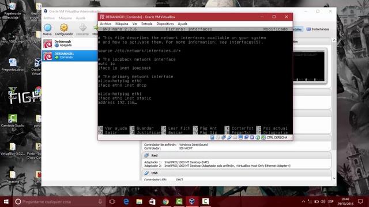Click the volume speaker tray icon
Screen dimensions: 369x207
pos(323,201)
